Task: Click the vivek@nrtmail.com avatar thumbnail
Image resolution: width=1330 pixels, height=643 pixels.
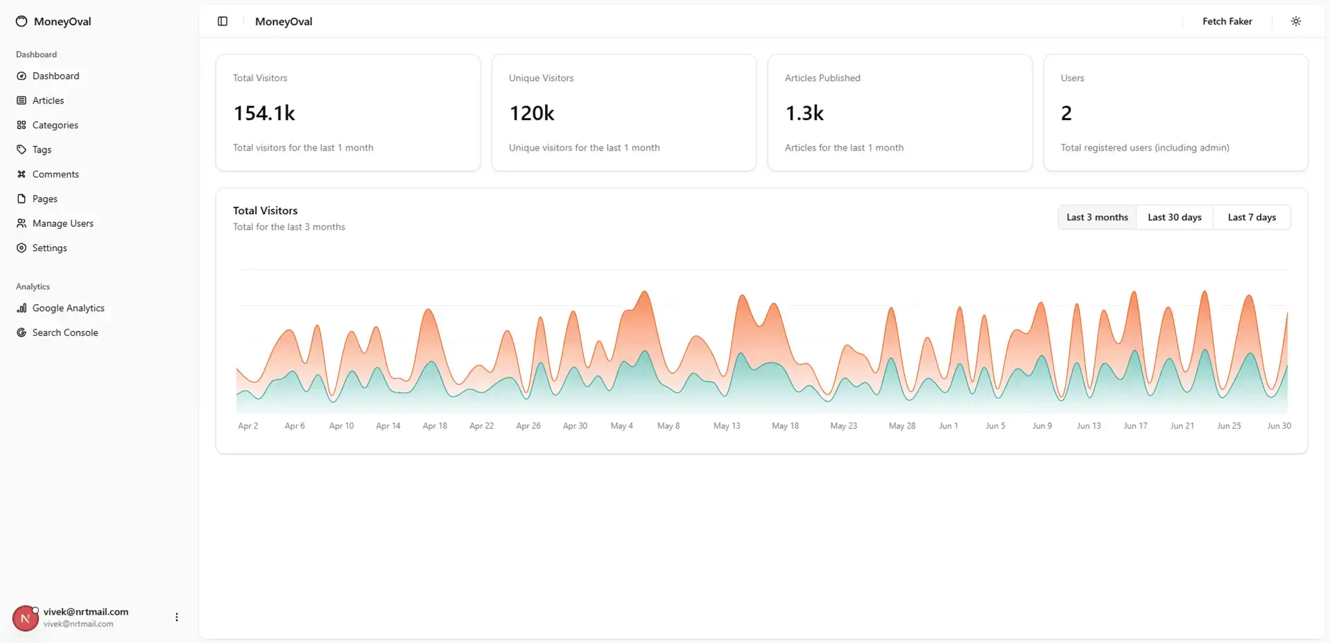Action: [25, 617]
